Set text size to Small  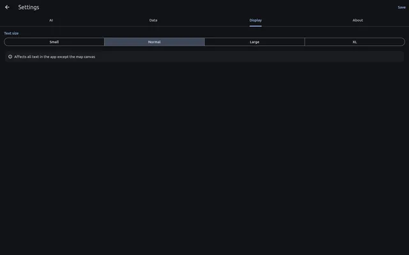54,42
